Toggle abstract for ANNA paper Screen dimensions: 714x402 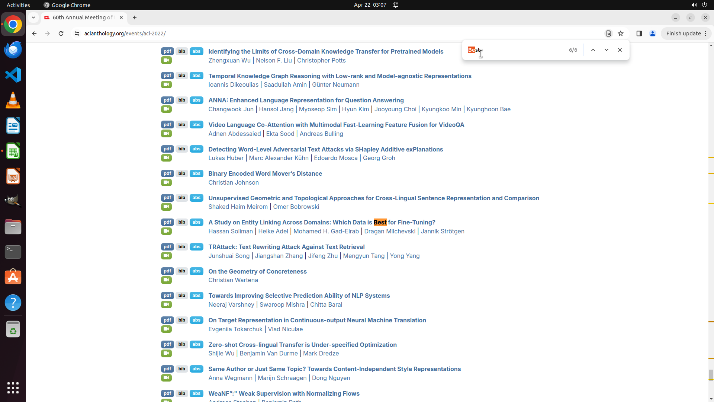tap(196, 100)
